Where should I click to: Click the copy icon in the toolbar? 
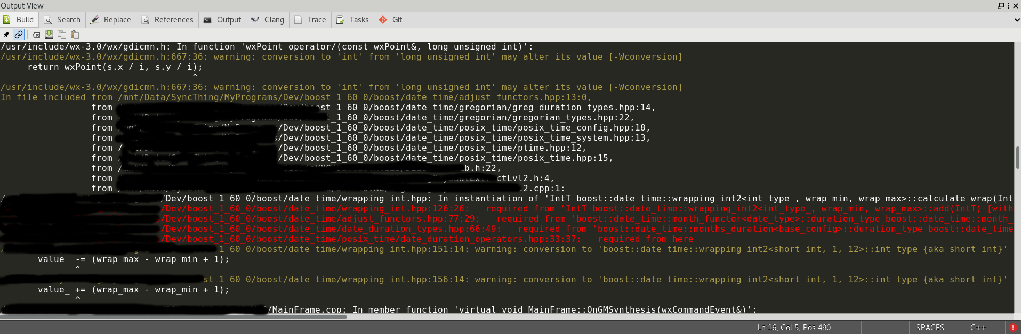(62, 35)
